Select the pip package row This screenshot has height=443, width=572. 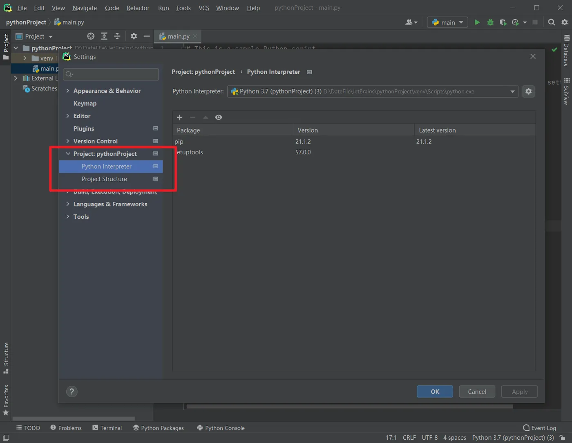tap(354, 142)
